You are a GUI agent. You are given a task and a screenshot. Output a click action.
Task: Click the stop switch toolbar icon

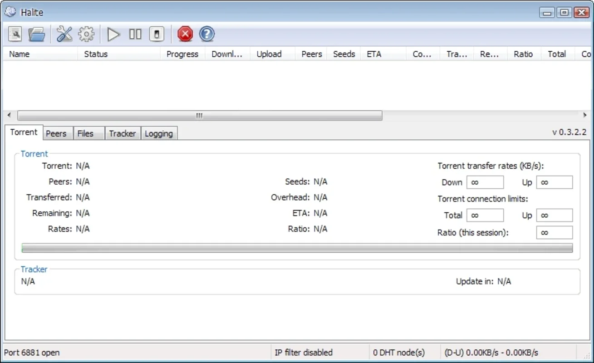[x=157, y=34]
